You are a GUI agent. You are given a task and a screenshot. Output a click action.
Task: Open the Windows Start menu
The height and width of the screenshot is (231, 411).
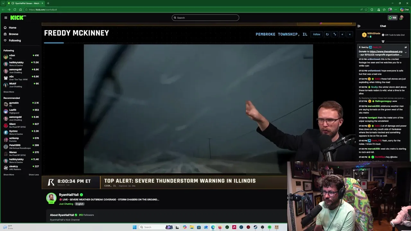coord(135,227)
